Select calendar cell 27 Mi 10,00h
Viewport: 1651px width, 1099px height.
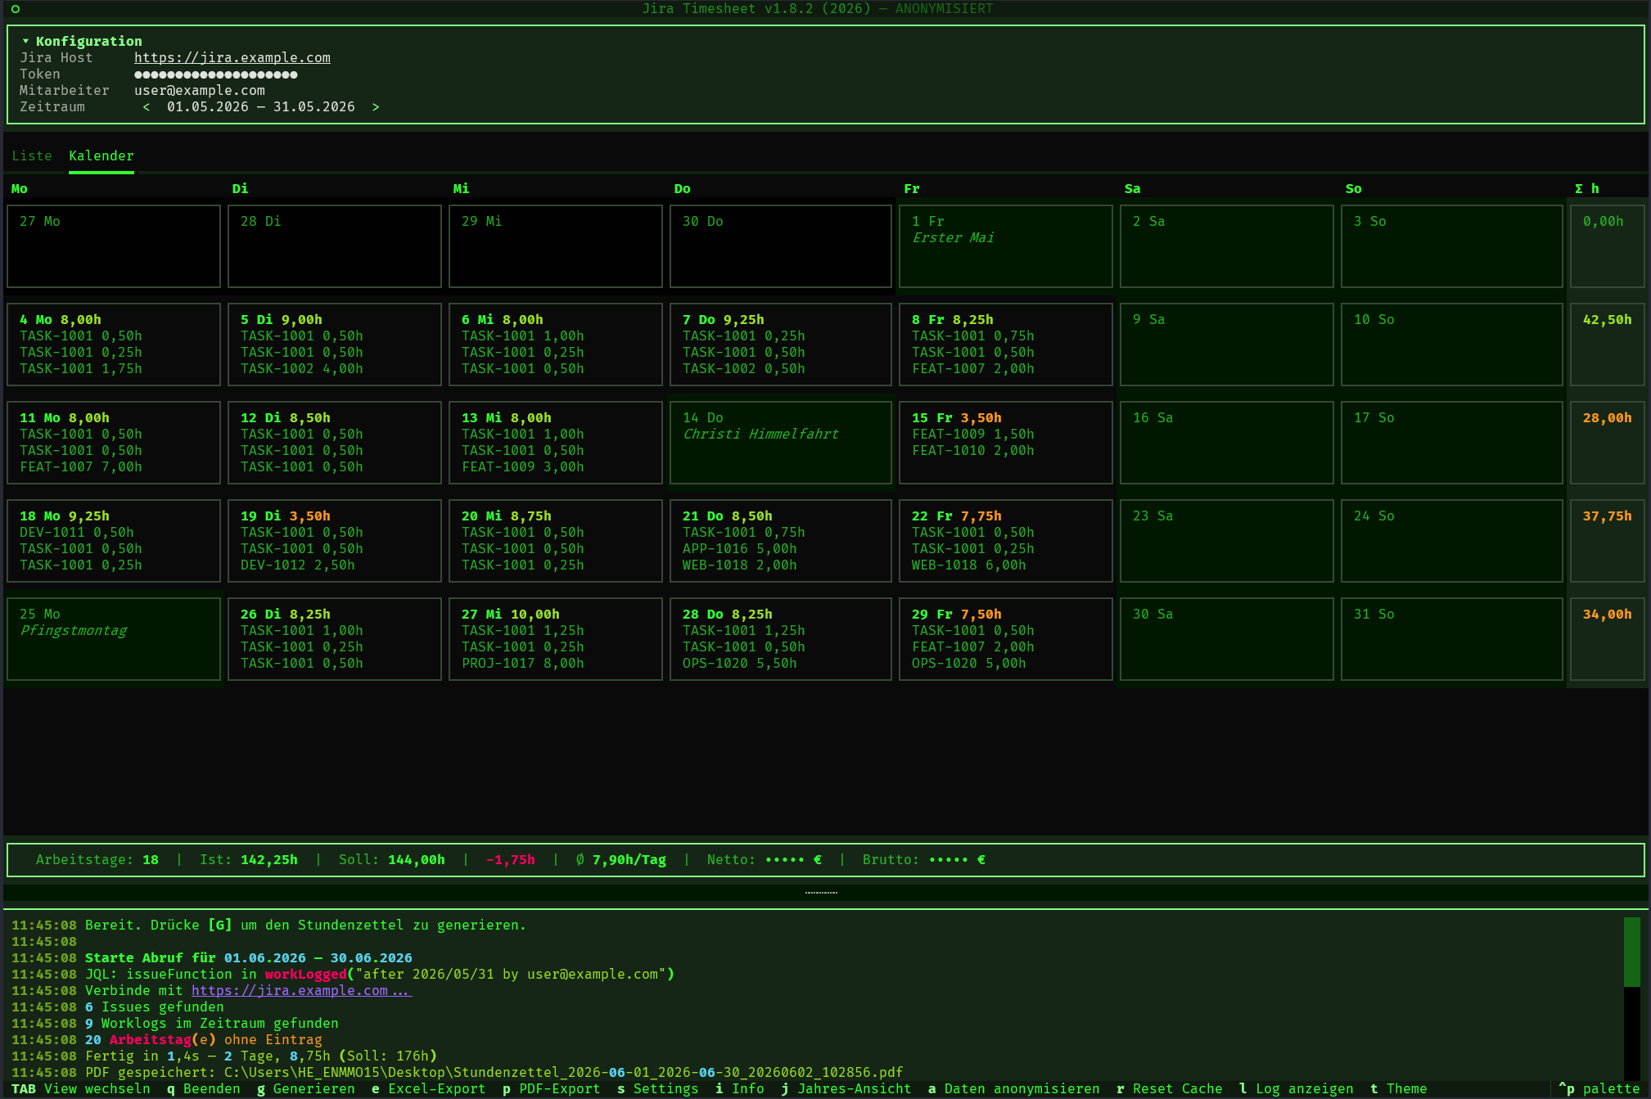pos(556,639)
